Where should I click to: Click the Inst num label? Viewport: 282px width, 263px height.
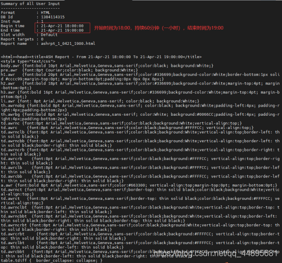10,21
